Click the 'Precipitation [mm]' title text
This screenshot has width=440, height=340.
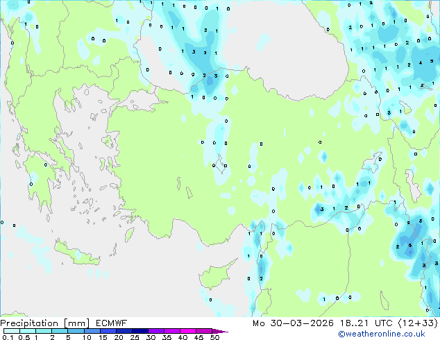click(x=44, y=323)
